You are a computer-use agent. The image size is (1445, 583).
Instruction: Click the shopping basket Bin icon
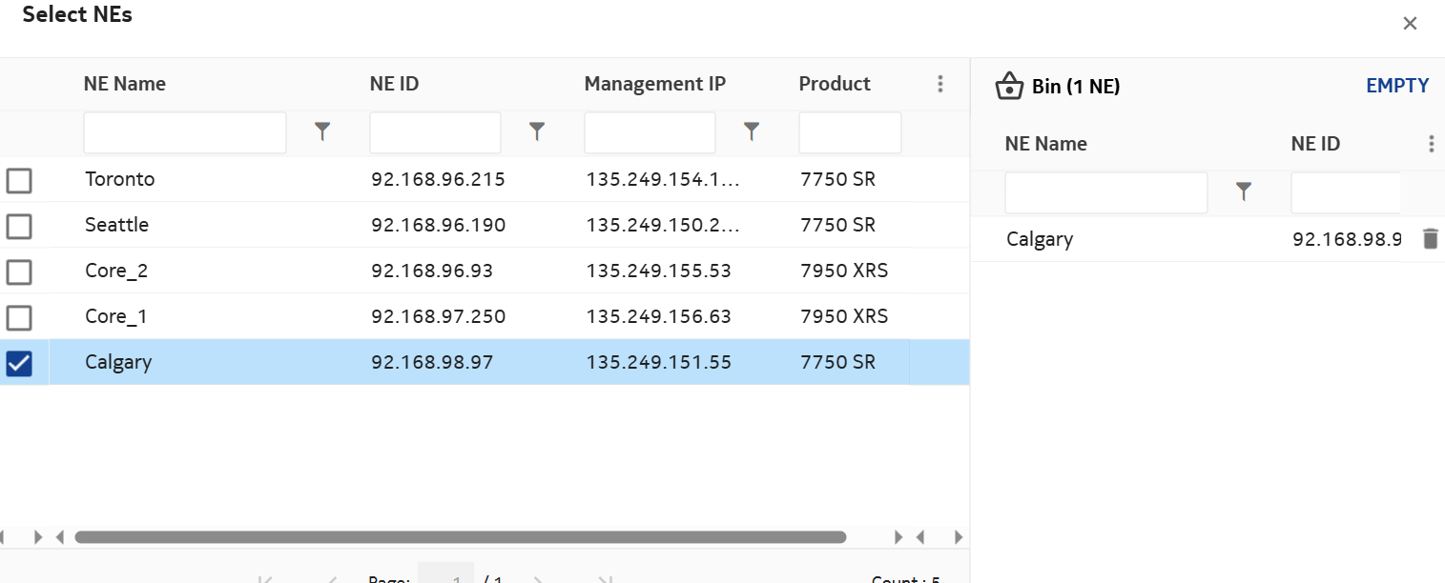click(1009, 87)
